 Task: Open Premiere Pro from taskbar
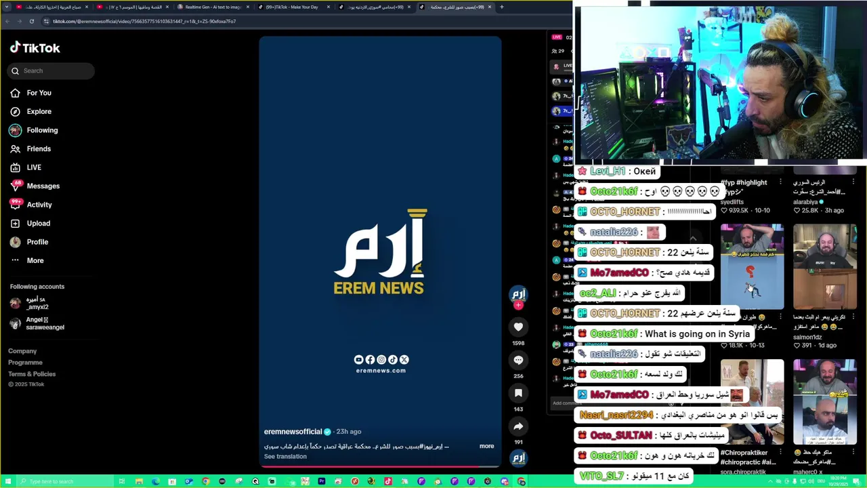click(x=321, y=481)
